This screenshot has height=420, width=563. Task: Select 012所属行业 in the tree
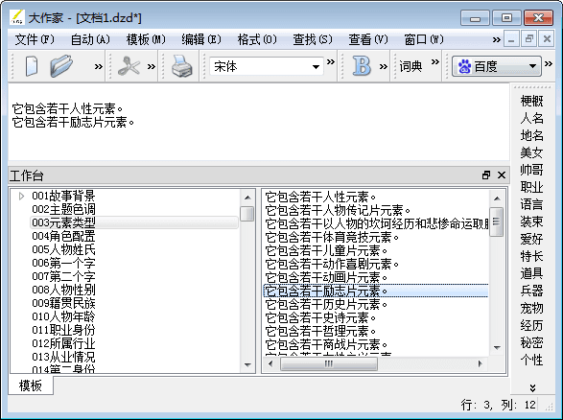pos(63,343)
